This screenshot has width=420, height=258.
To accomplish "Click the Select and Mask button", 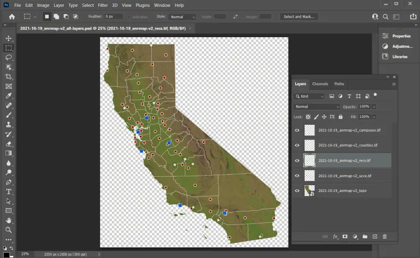I will (299, 17).
